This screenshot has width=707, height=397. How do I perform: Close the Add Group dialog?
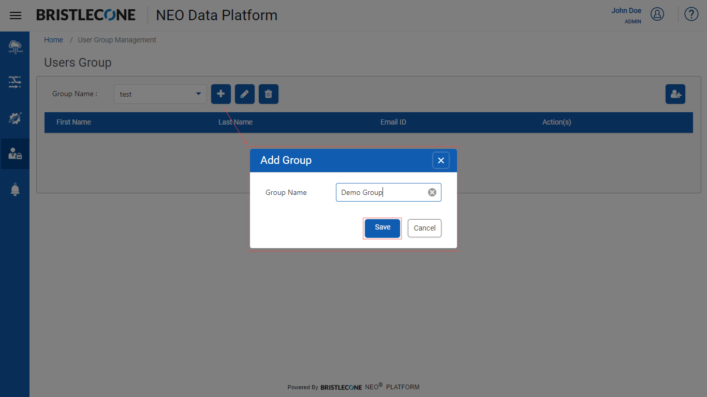441,160
